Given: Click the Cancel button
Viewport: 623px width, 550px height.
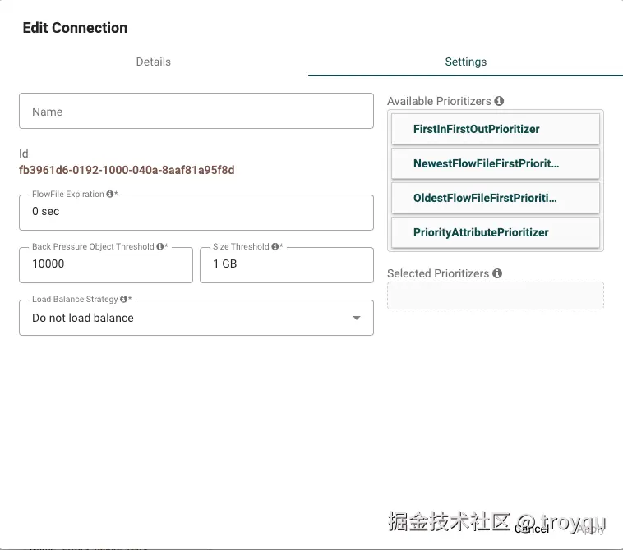Looking at the screenshot, I should click(x=532, y=529).
